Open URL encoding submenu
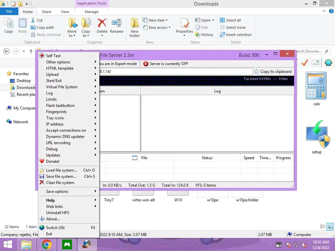Image resolution: width=335 pixels, height=251 pixels. coord(68,142)
